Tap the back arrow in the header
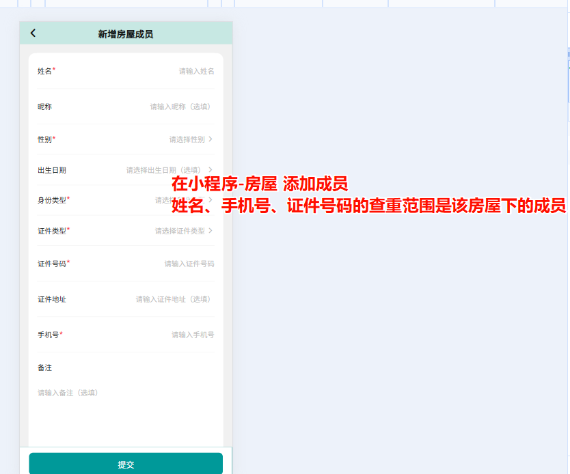Viewport: 570px width, 474px height. point(33,33)
